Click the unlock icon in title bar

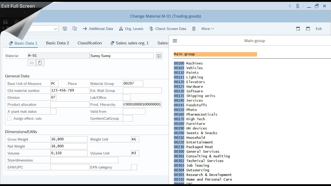coord(298,6)
